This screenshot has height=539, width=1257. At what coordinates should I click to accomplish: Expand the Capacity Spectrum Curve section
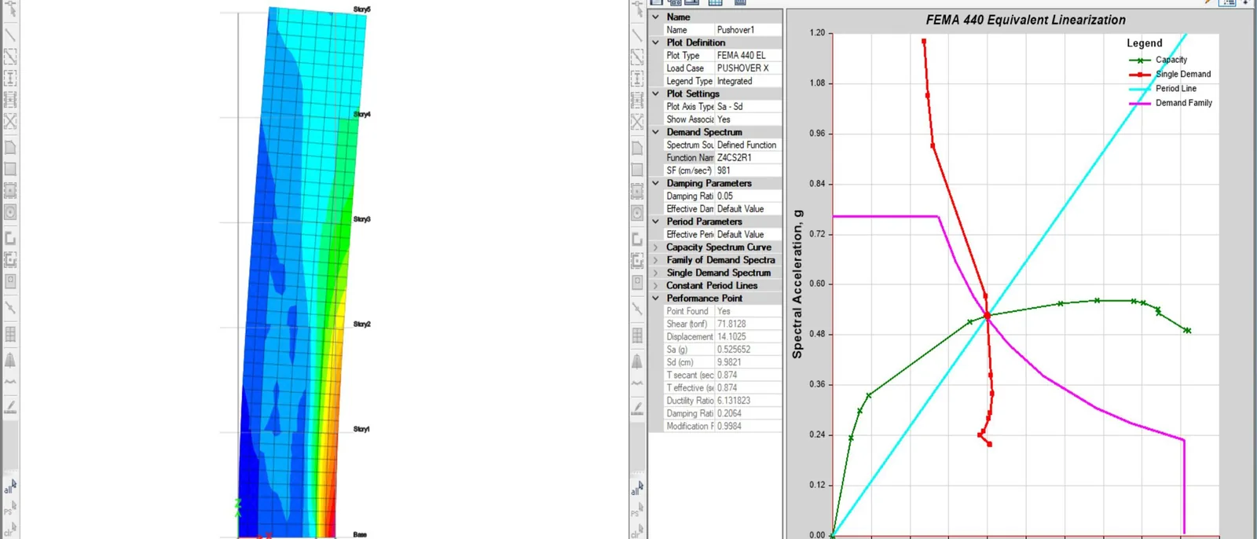click(656, 247)
